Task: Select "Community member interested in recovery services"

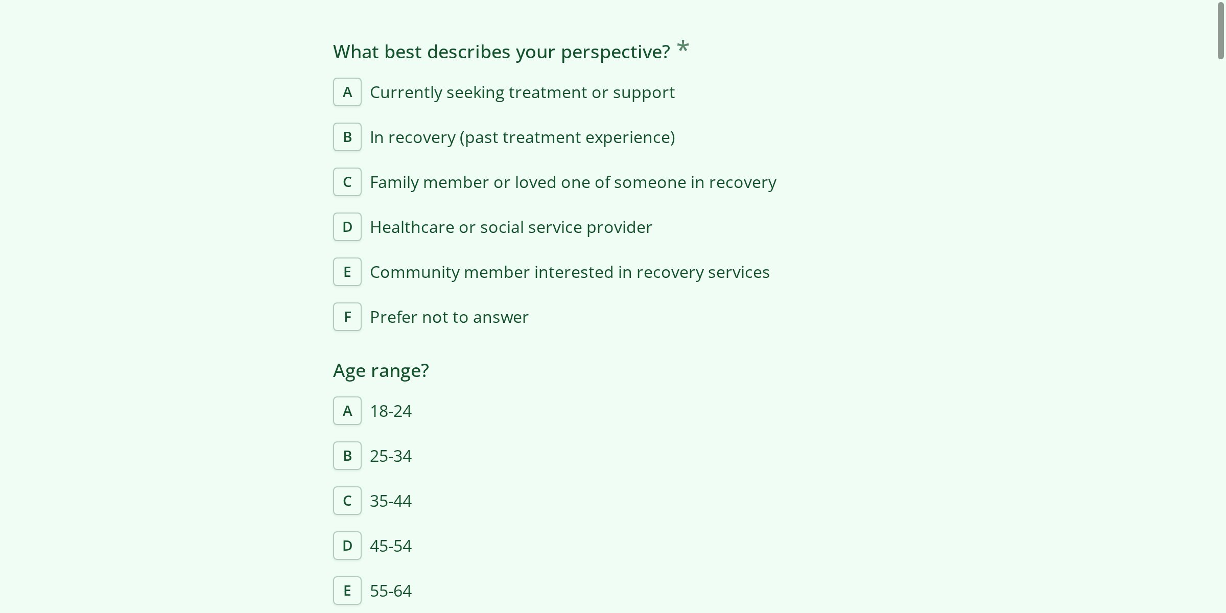Action: click(570, 272)
